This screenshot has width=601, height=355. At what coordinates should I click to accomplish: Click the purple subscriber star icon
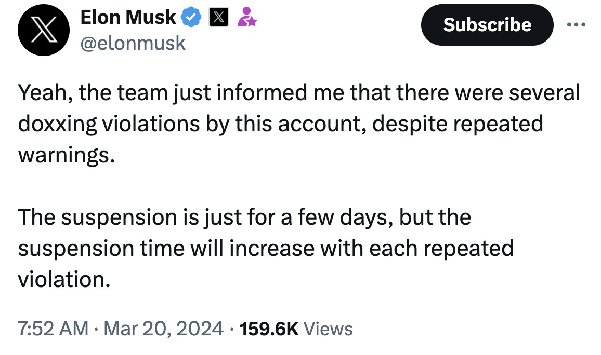pos(247,17)
